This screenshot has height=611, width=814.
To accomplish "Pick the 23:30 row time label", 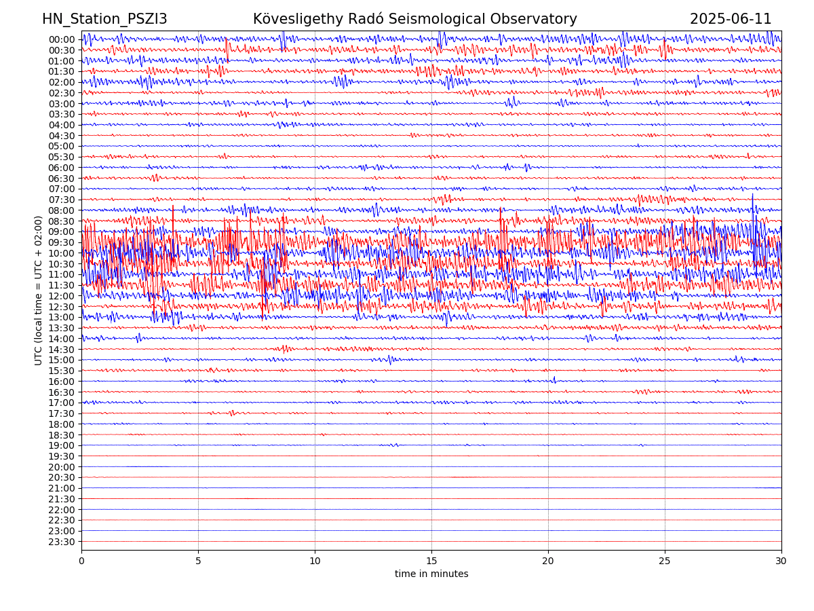I will click(x=62, y=542).
